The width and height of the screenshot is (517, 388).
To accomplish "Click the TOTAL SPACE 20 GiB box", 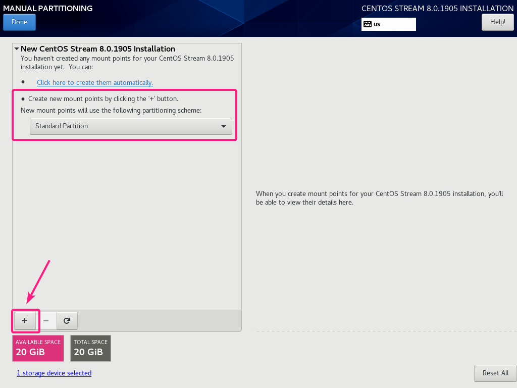I will click(x=90, y=349).
